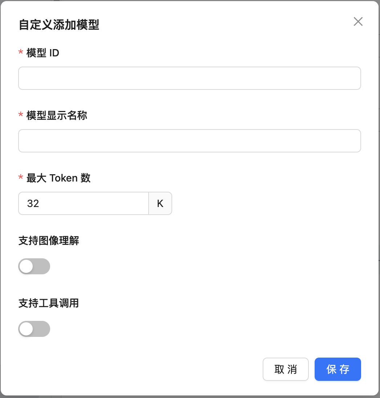Enable the 支持工具调用 switch
Screen dimensions: 380x398
[34, 329]
